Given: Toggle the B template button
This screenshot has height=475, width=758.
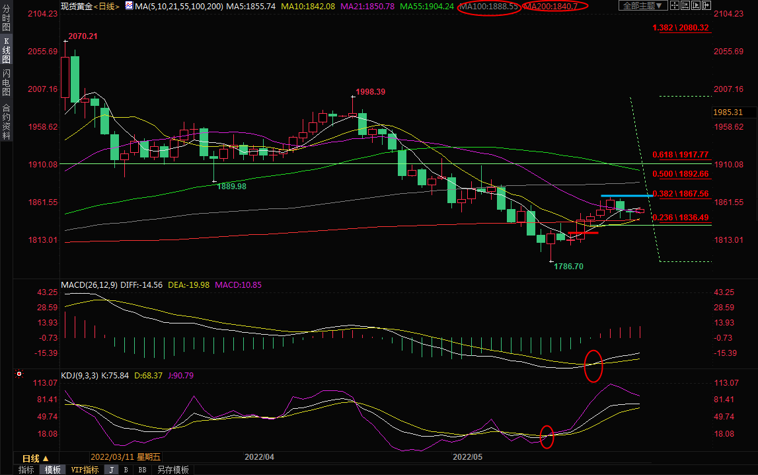Looking at the screenshot, I should click(x=126, y=470).
